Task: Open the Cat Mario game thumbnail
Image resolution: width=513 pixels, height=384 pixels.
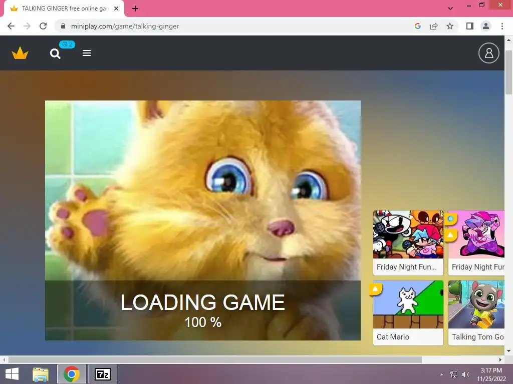Action: pos(408,304)
